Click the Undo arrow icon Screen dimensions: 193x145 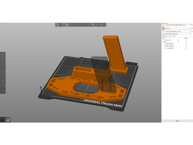(x=101, y=25)
